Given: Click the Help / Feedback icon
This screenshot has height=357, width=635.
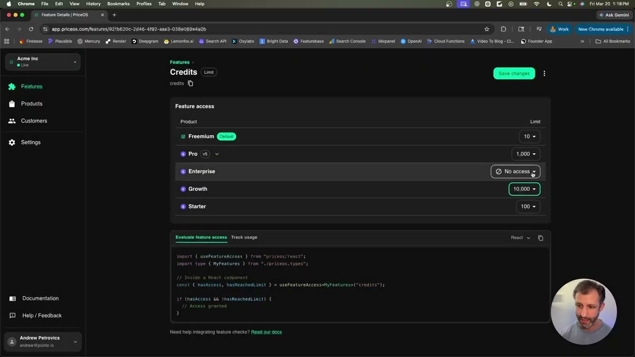Looking at the screenshot, I should pos(12,315).
